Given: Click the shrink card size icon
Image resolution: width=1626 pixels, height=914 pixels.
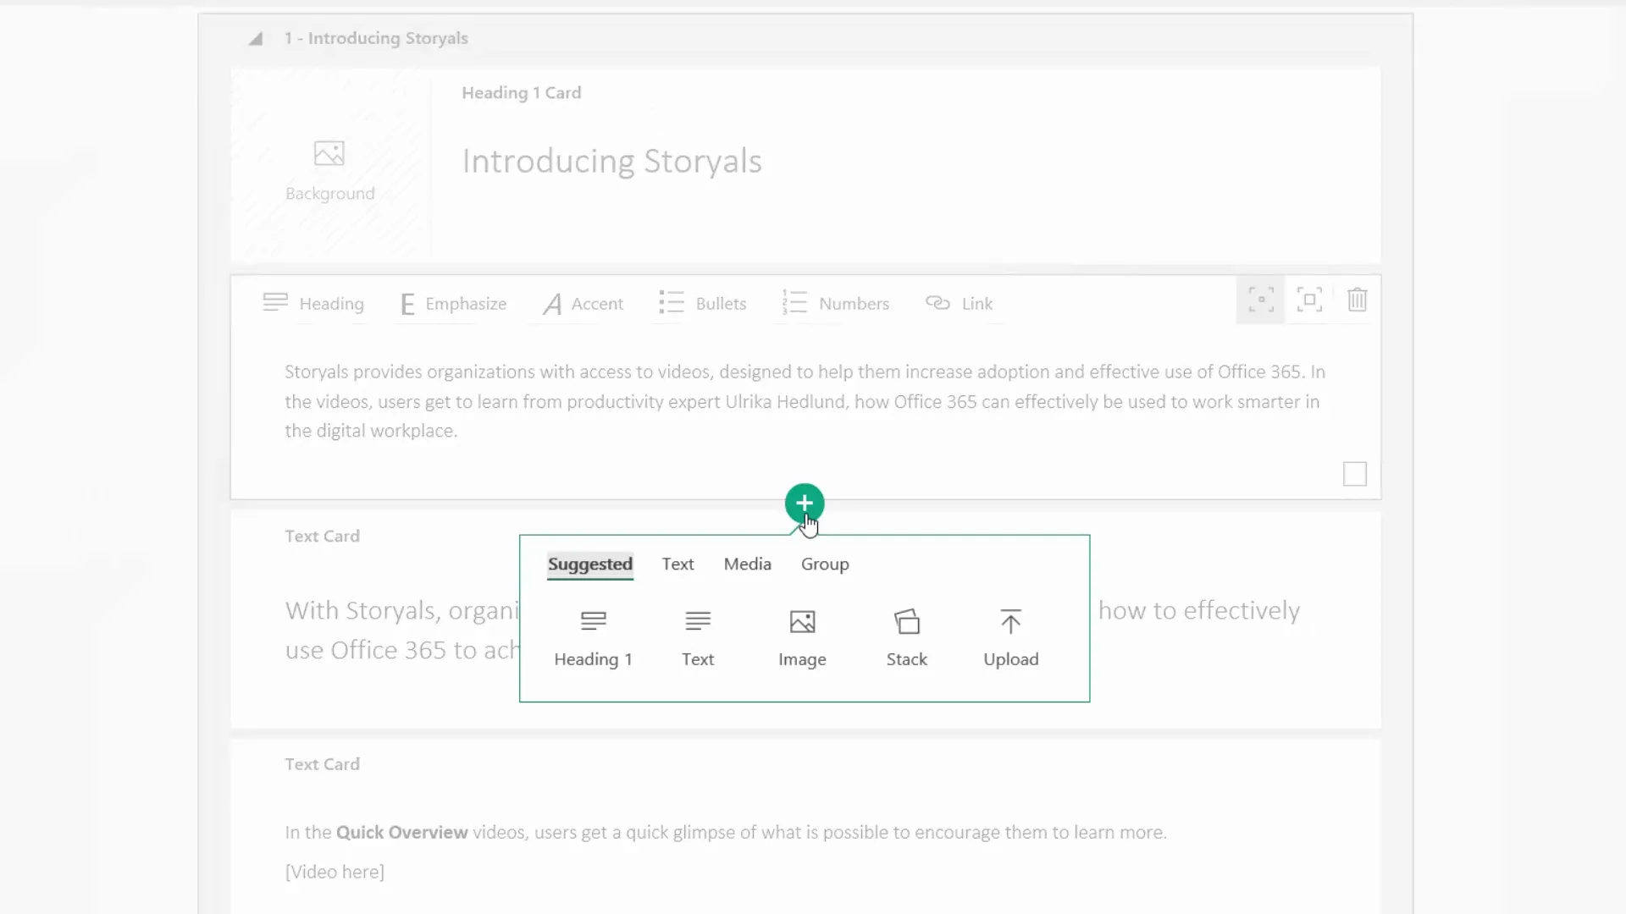Looking at the screenshot, I should (1261, 300).
